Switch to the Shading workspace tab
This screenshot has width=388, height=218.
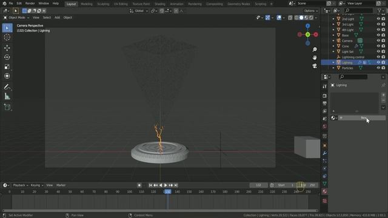(x=160, y=4)
